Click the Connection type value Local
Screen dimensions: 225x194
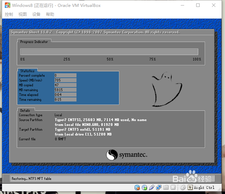click(58, 115)
